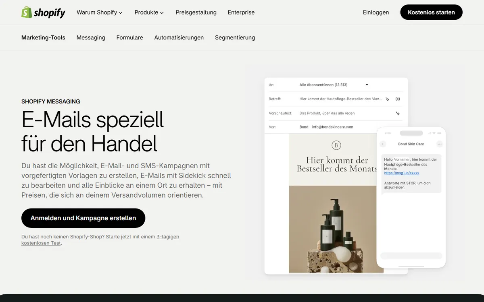
Task: Click the back arrow in phone chat header
Action: 383,144
